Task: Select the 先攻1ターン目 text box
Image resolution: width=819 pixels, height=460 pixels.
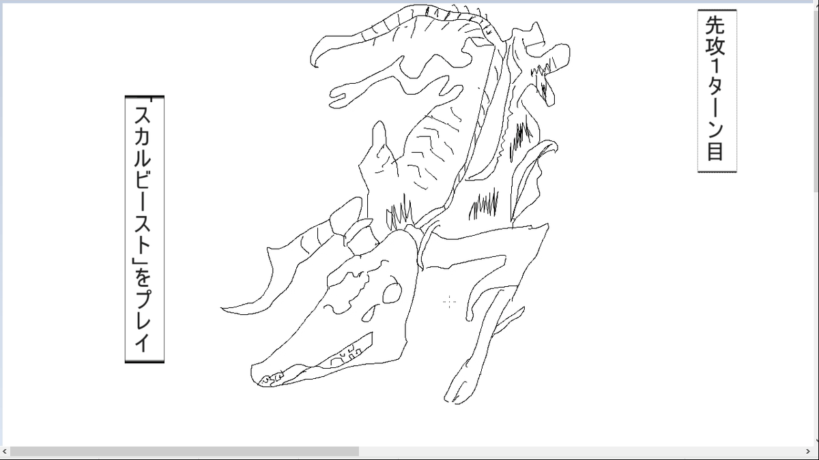Action: pyautogui.click(x=717, y=91)
